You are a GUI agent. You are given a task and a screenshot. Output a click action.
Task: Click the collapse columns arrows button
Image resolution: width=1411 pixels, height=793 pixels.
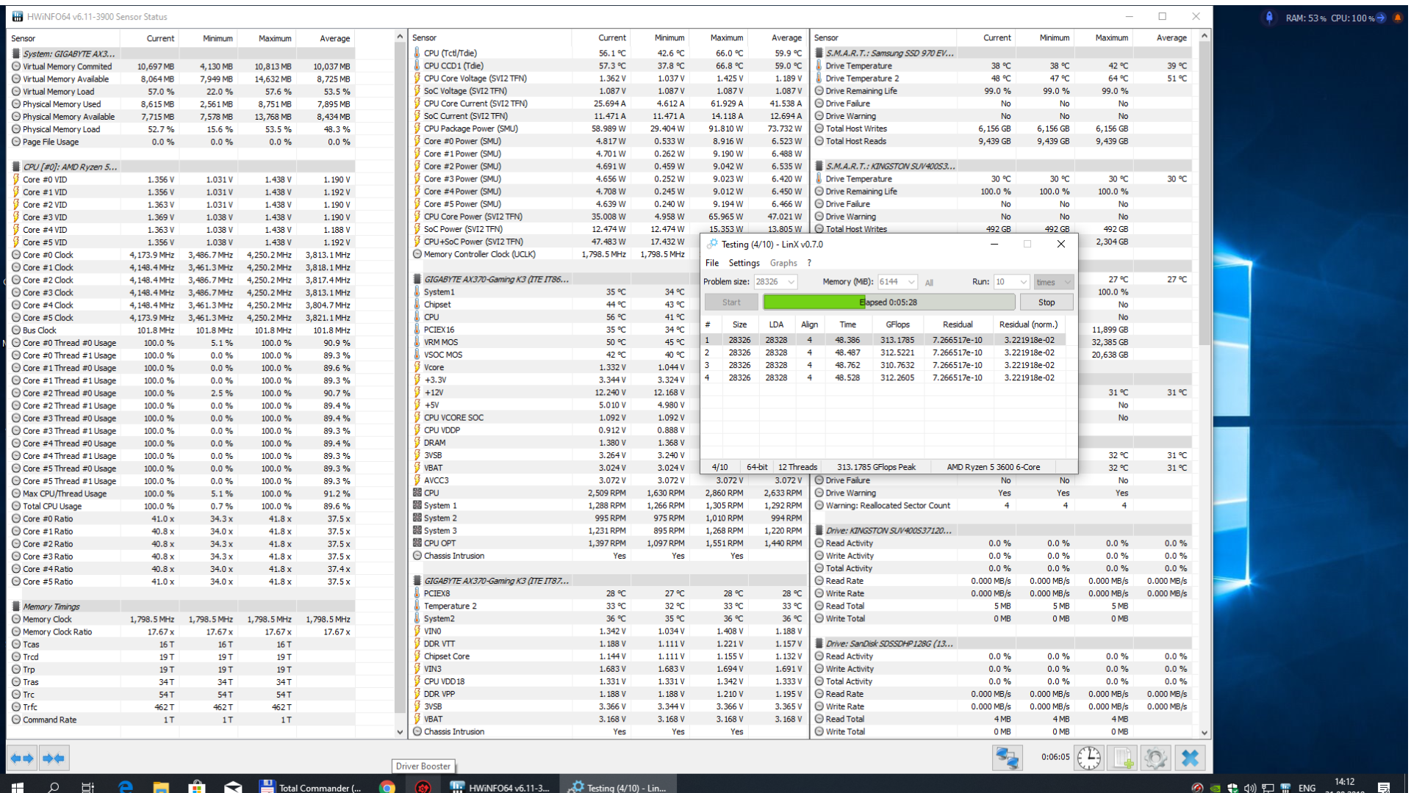pyautogui.click(x=54, y=758)
